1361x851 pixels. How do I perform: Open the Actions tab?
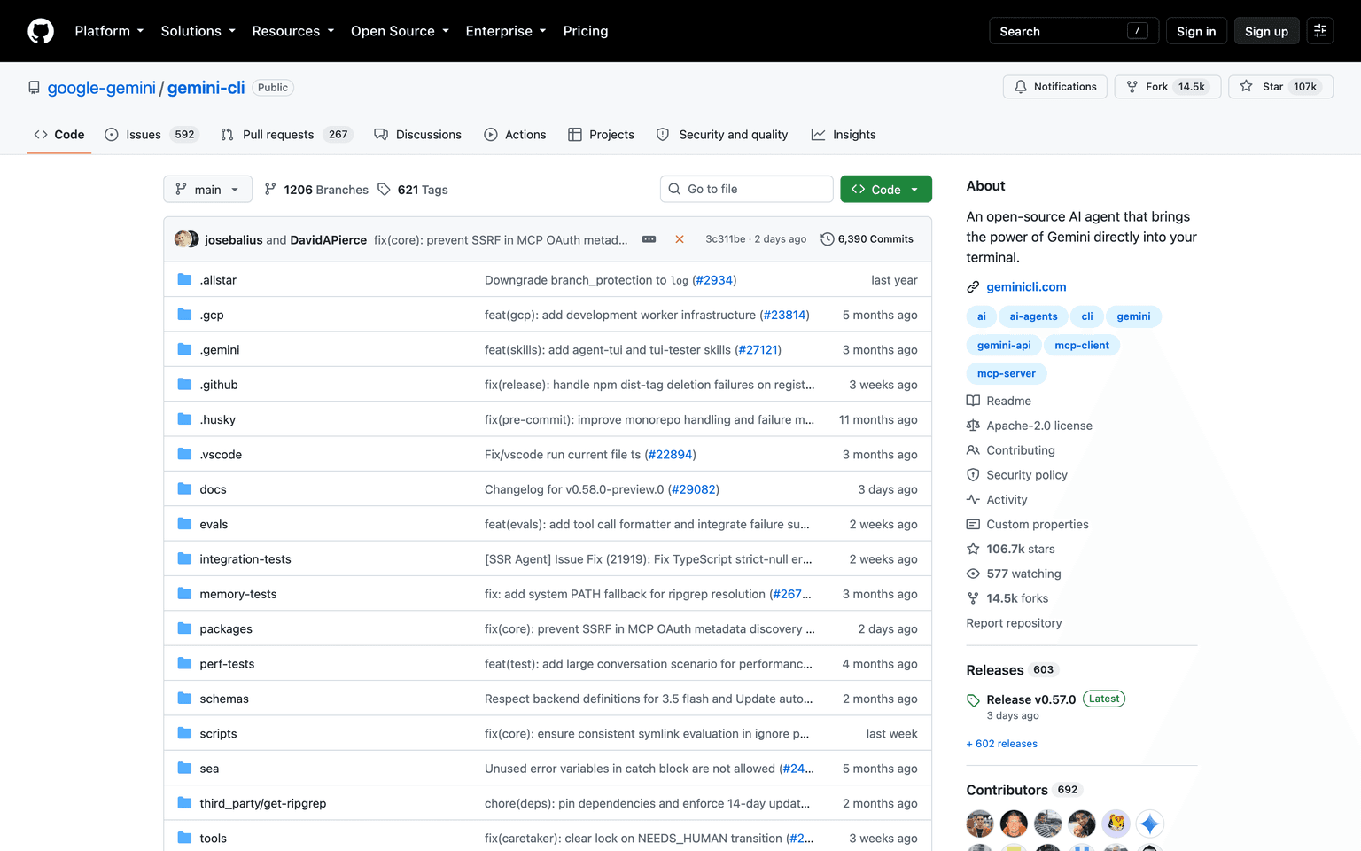[x=516, y=135]
